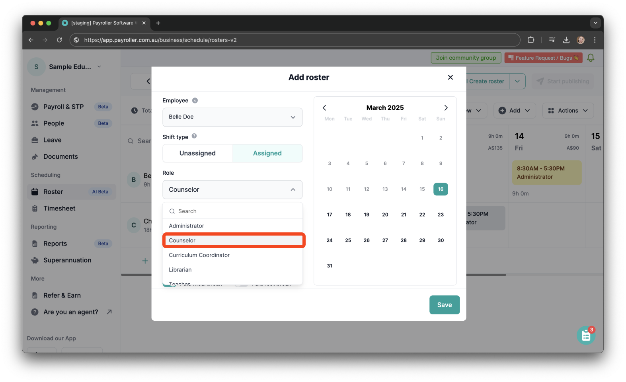Image resolution: width=626 pixels, height=382 pixels.
Task: Save the roster
Action: point(445,305)
